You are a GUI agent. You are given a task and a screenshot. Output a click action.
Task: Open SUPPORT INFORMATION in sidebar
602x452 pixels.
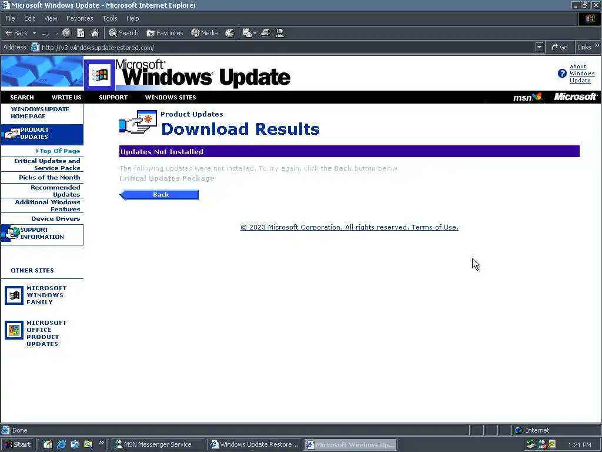click(x=42, y=234)
